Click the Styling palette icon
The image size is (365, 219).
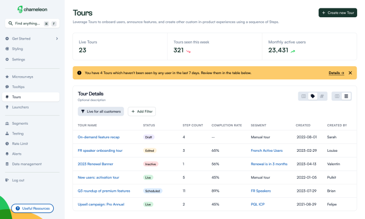pos(7,49)
